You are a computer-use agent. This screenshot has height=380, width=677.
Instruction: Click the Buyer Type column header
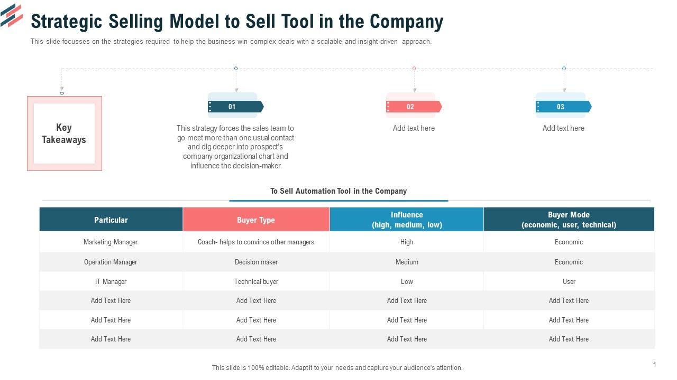256,220
